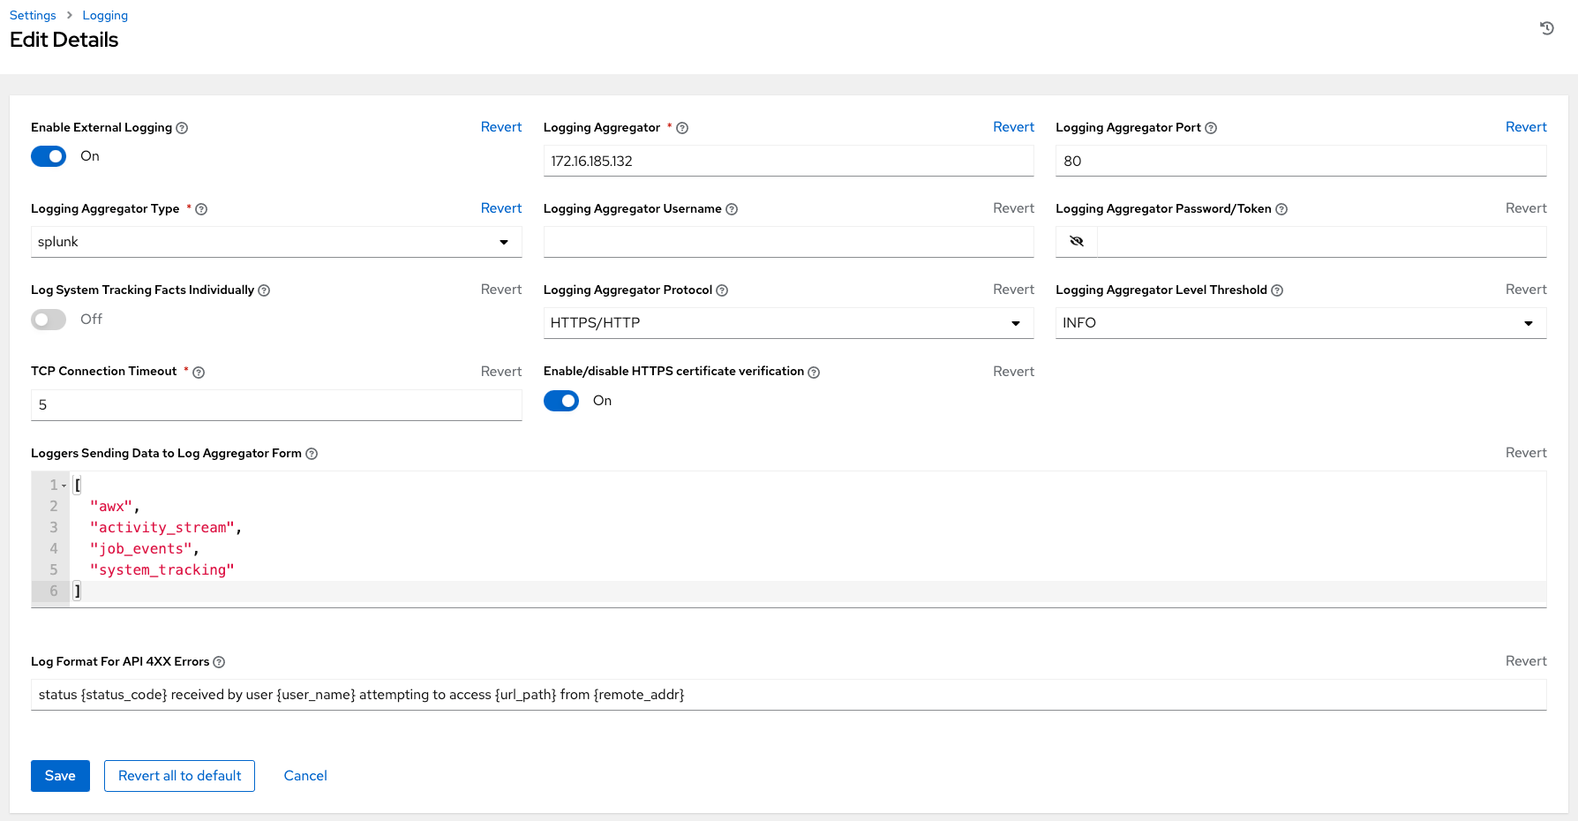Click Revert all to default

click(x=179, y=775)
